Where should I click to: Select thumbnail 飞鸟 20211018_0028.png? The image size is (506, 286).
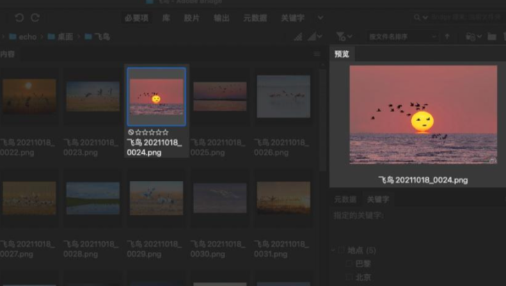pyautogui.click(x=93, y=198)
